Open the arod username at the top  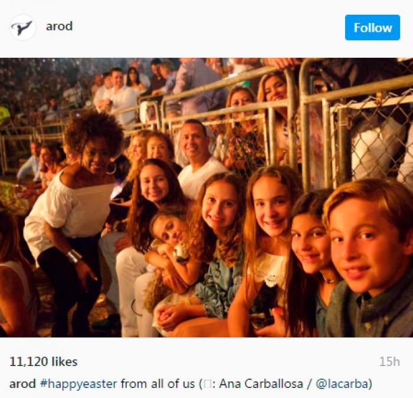click(x=59, y=27)
